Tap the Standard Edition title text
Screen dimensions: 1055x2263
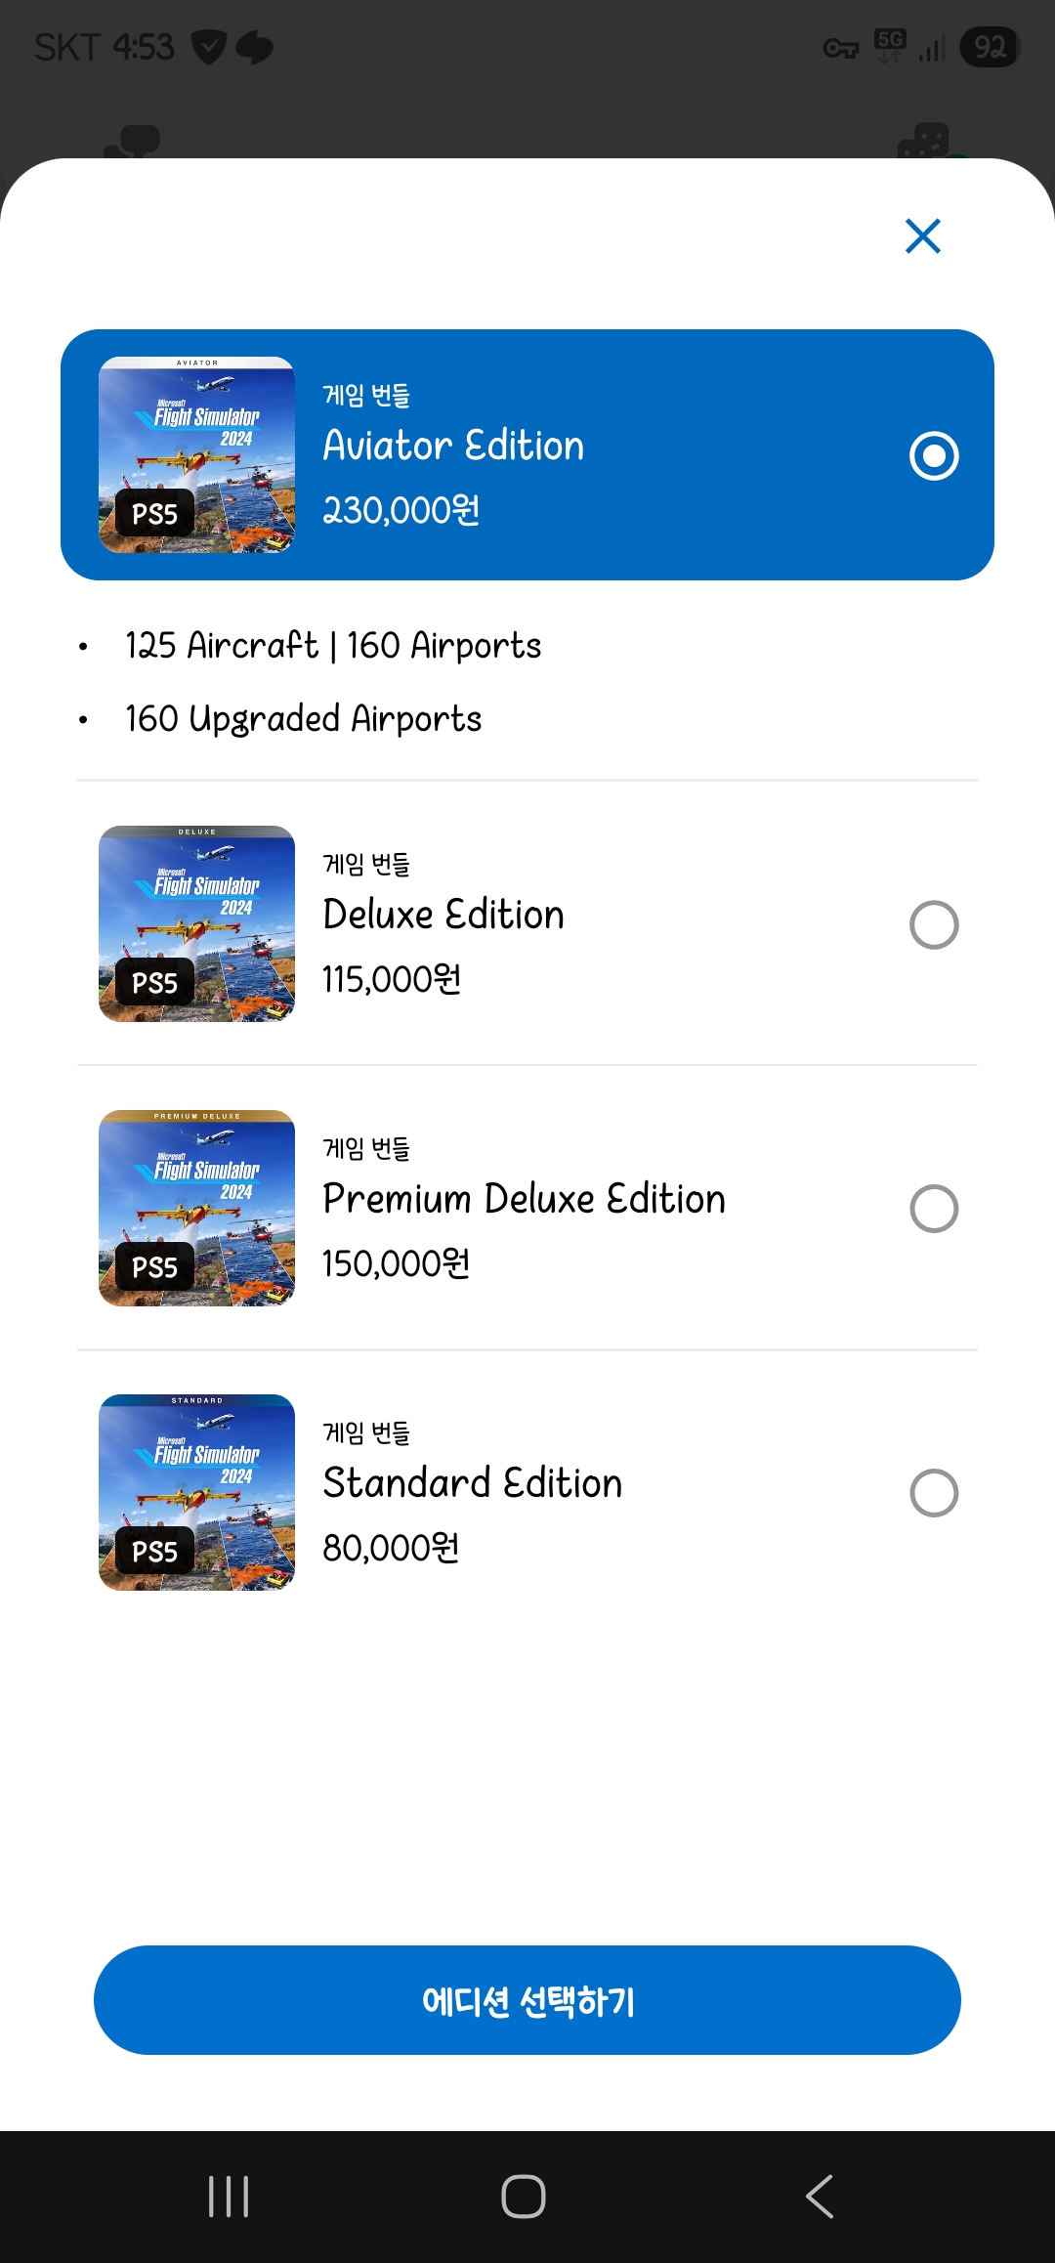472,1484
